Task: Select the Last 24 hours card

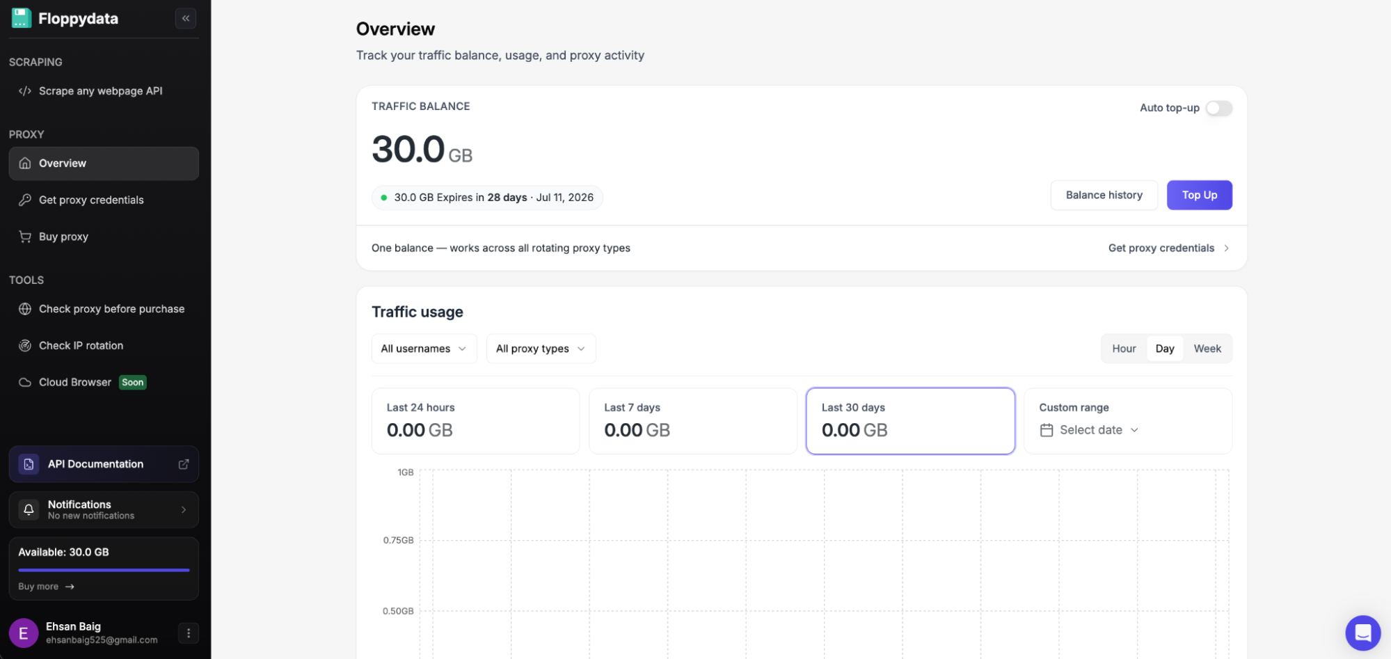Action: [476, 421]
